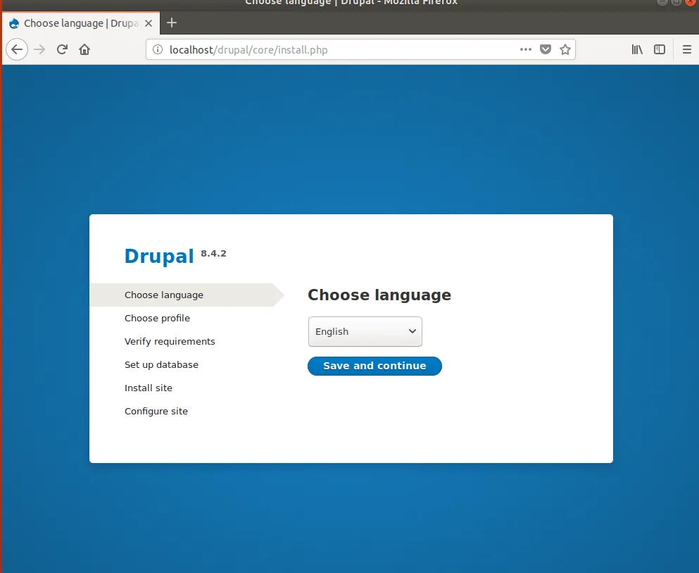Save page to Pocket
699x573 pixels.
click(x=546, y=49)
